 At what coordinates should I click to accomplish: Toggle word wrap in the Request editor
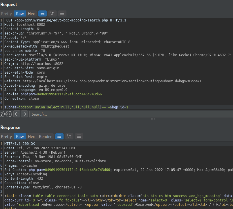[x=42, y=14]
